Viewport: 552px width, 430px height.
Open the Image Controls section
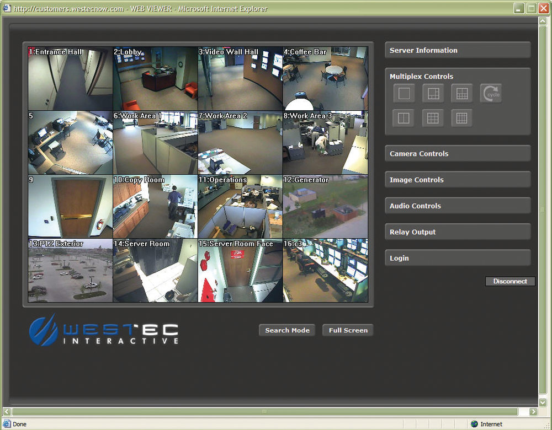[457, 180]
